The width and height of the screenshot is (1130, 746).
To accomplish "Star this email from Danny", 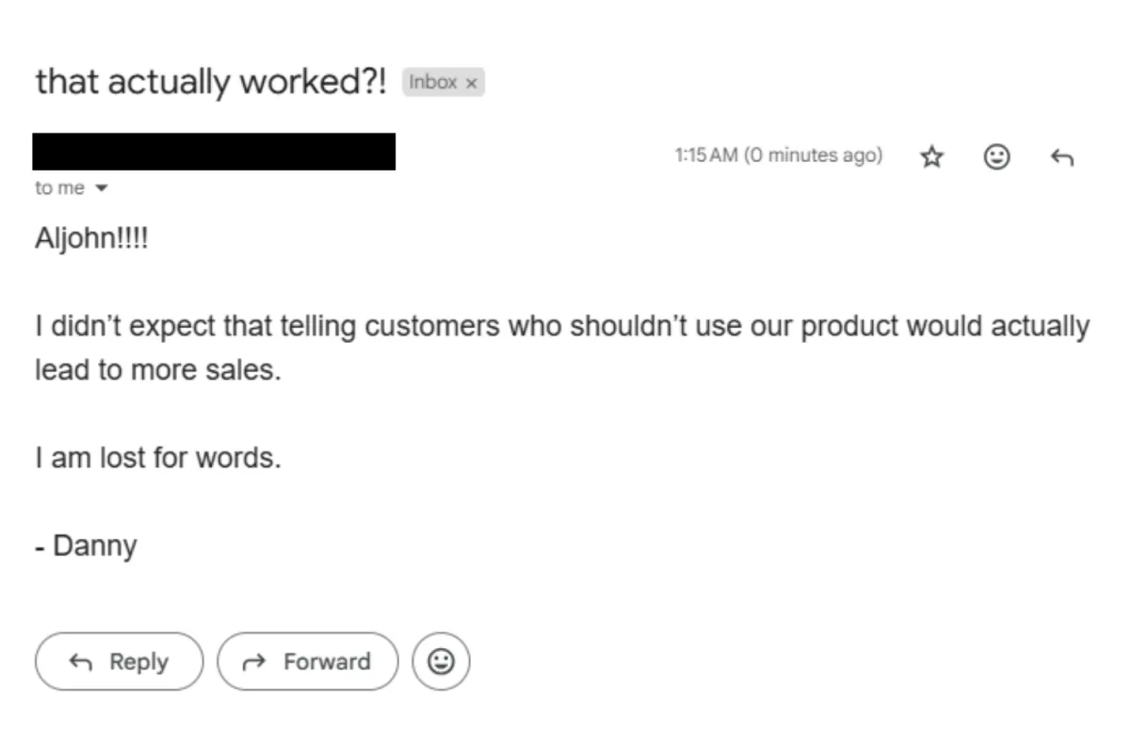I will (931, 157).
